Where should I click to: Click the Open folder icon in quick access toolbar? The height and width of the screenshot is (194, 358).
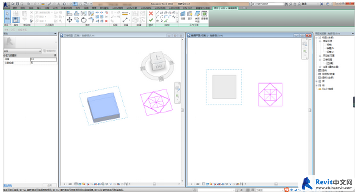pyautogui.click(x=14, y=4)
